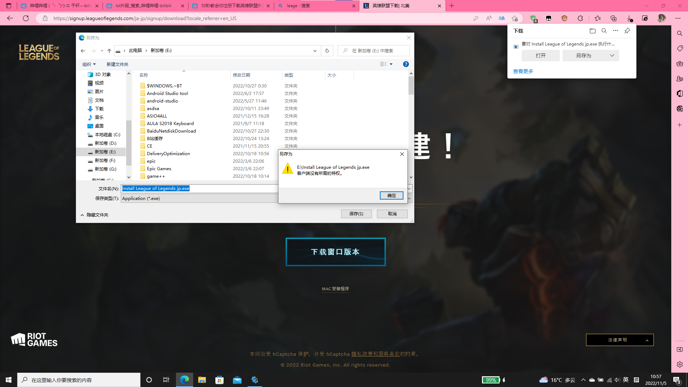The width and height of the screenshot is (688, 387).
Task: Add new item to Edge sidebar
Action: pyautogui.click(x=680, y=125)
